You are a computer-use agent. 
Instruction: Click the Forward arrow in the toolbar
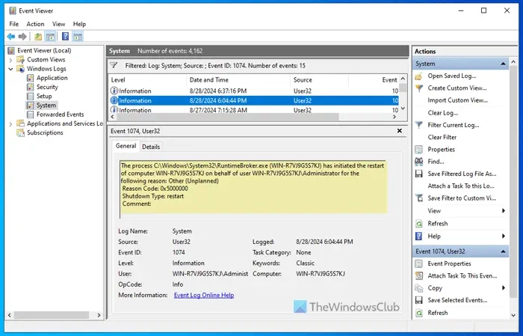click(x=23, y=36)
